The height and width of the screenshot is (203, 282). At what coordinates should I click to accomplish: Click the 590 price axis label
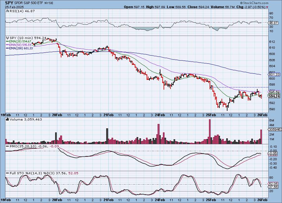point(272,109)
